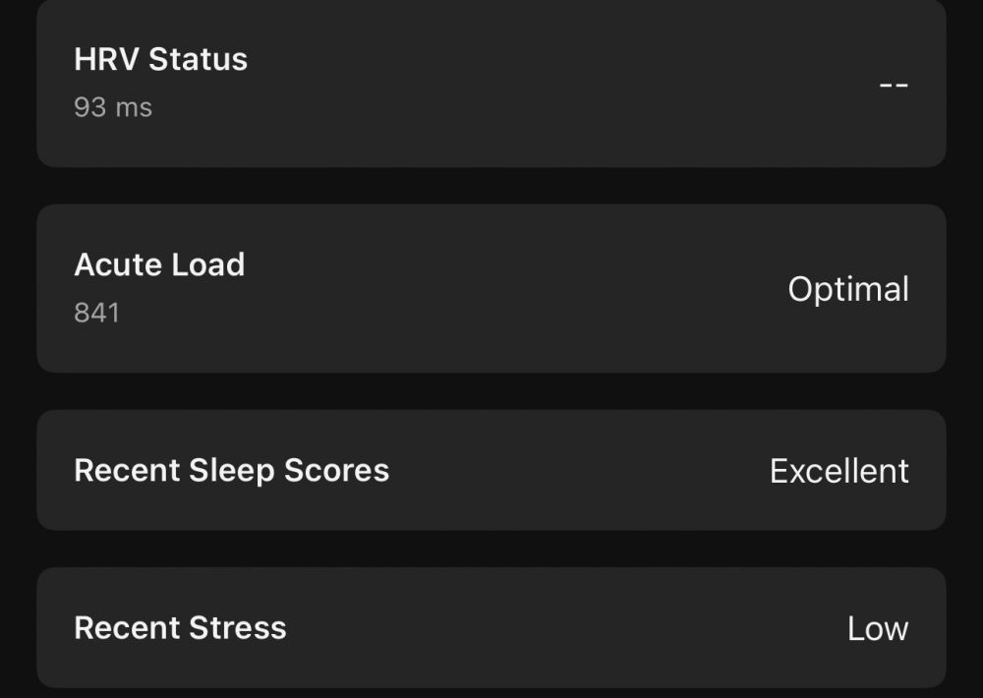This screenshot has height=698, width=983.
Task: Click the Optimal load status label
Action: coord(848,289)
